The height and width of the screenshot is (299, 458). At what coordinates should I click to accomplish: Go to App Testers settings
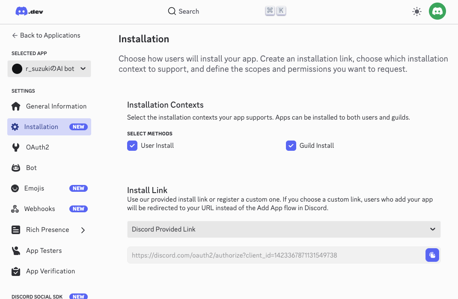tap(44, 251)
